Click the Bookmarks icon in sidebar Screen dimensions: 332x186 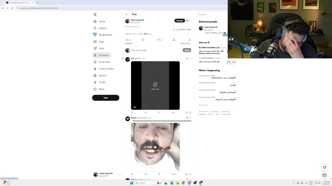(95, 62)
